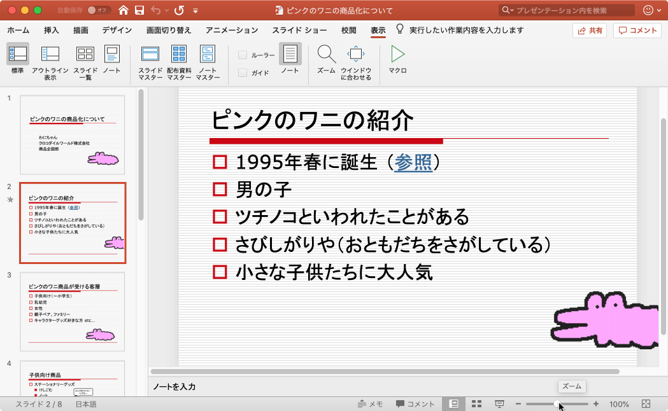Click the undo arrow icon
The height and width of the screenshot is (411, 668).
pos(156,10)
